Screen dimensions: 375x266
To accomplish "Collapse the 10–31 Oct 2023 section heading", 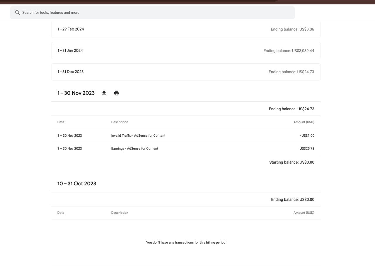I will coord(77,184).
